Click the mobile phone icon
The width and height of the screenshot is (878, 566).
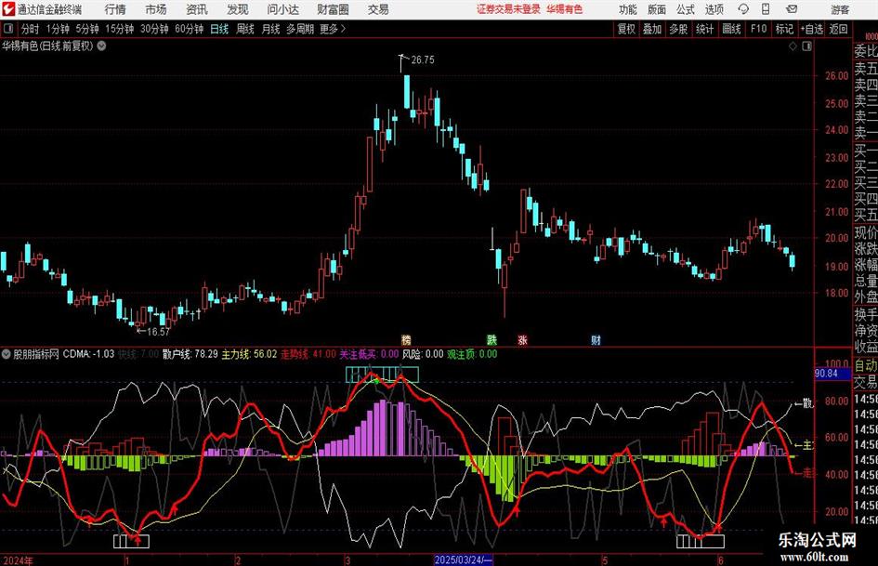pos(766,9)
